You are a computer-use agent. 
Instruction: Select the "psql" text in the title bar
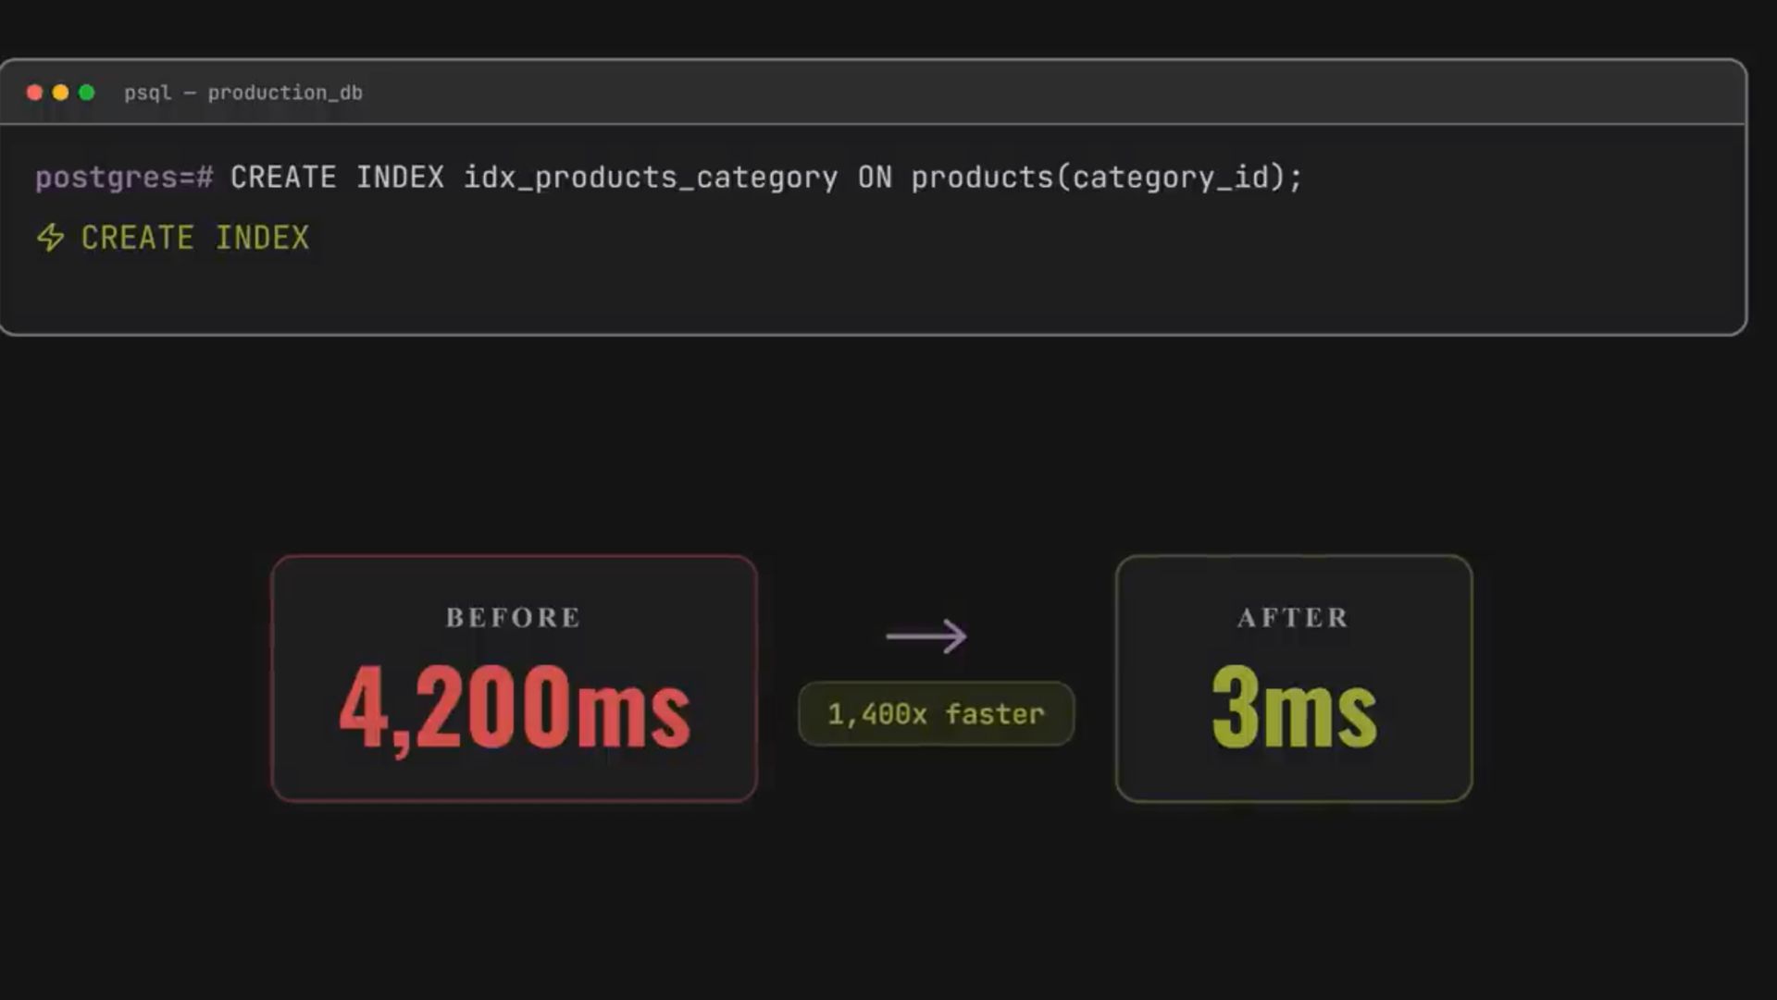coord(148,93)
